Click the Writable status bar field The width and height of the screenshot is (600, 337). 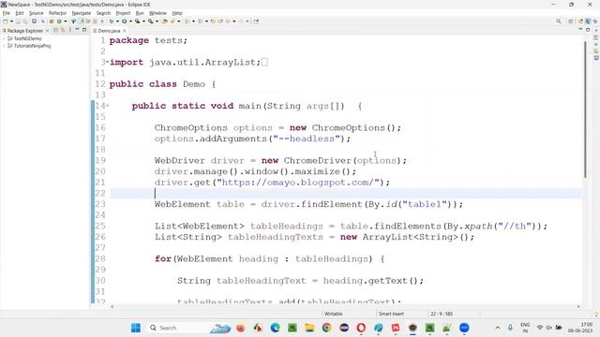pyautogui.click(x=334, y=314)
